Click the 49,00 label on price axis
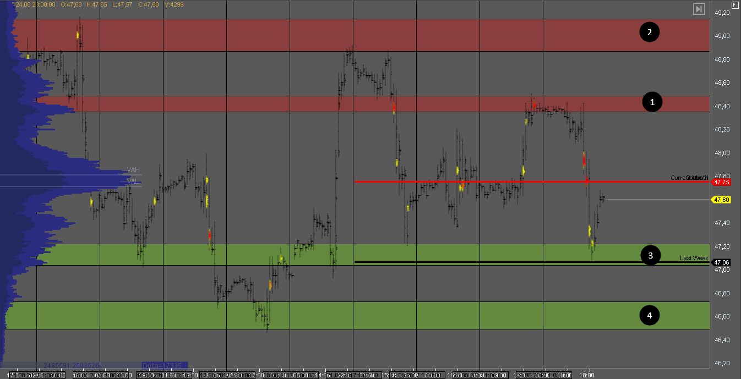 tap(722, 36)
